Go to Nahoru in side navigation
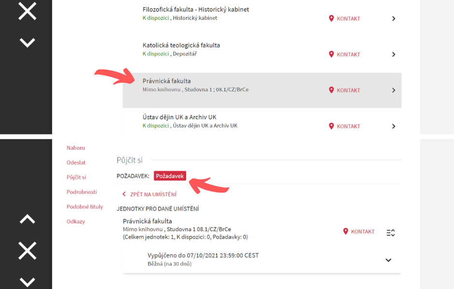454x289 pixels. coord(75,148)
